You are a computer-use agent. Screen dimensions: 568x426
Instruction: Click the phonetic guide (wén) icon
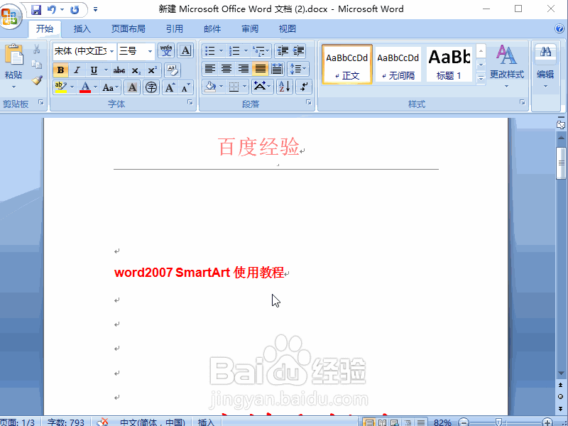(166, 50)
